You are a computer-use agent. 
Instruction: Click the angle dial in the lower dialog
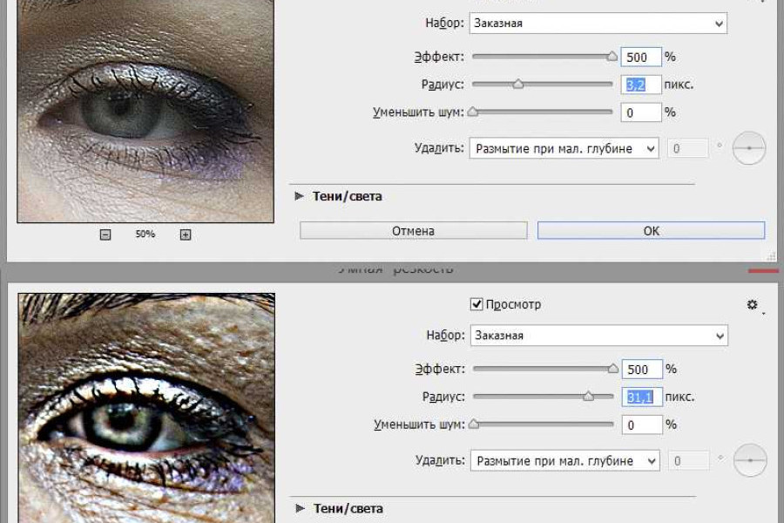click(x=749, y=460)
